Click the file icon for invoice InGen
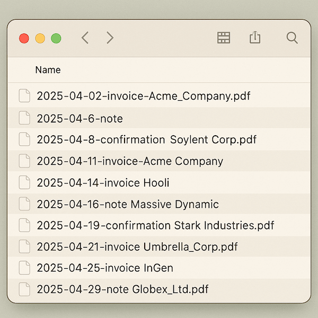Image resolution: width=318 pixels, height=318 pixels. (x=24, y=268)
